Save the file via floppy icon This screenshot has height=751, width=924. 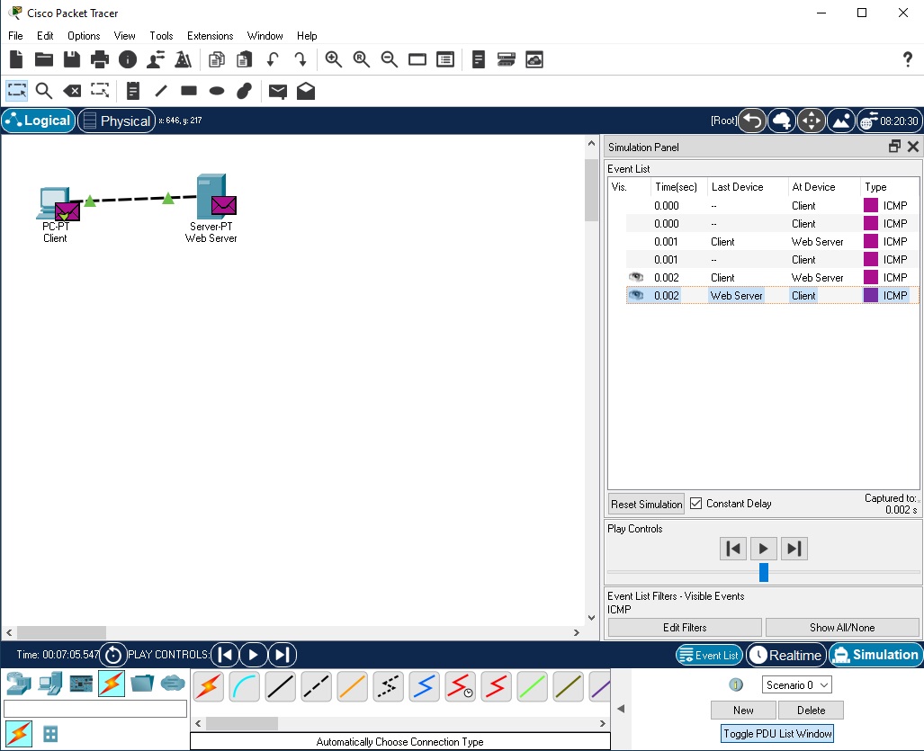tap(72, 59)
